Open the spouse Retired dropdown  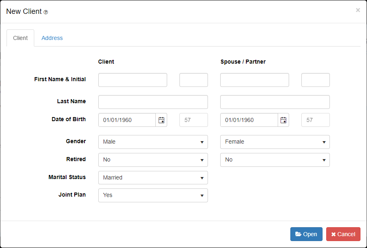(x=275, y=160)
